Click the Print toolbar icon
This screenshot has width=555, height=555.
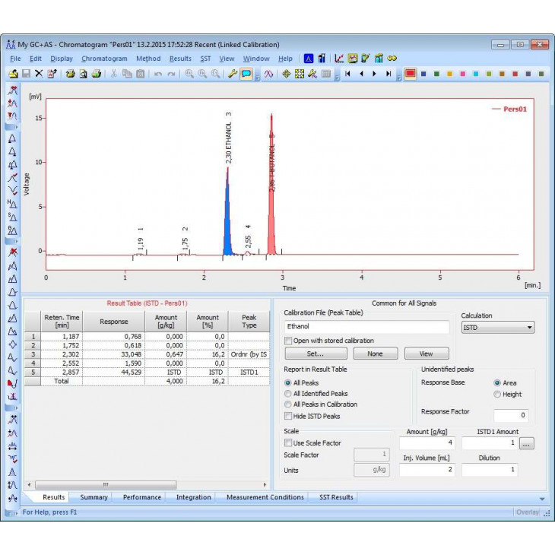(97, 74)
